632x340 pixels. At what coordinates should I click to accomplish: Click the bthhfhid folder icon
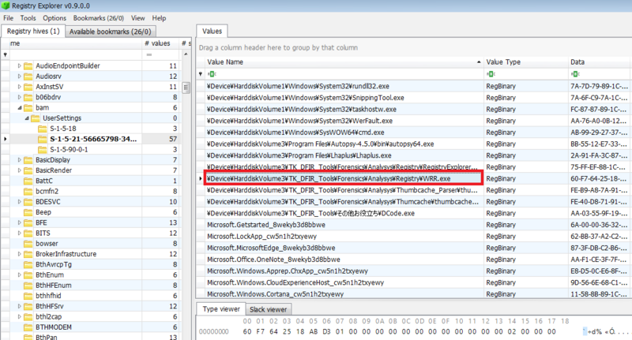tap(28, 296)
